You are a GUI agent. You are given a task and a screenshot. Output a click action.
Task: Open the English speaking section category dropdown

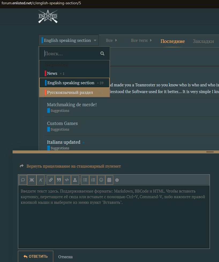pyautogui.click(x=69, y=40)
